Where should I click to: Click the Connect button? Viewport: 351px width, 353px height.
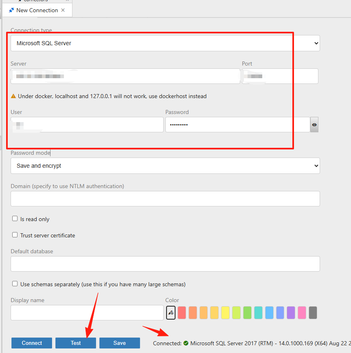[x=32, y=343]
